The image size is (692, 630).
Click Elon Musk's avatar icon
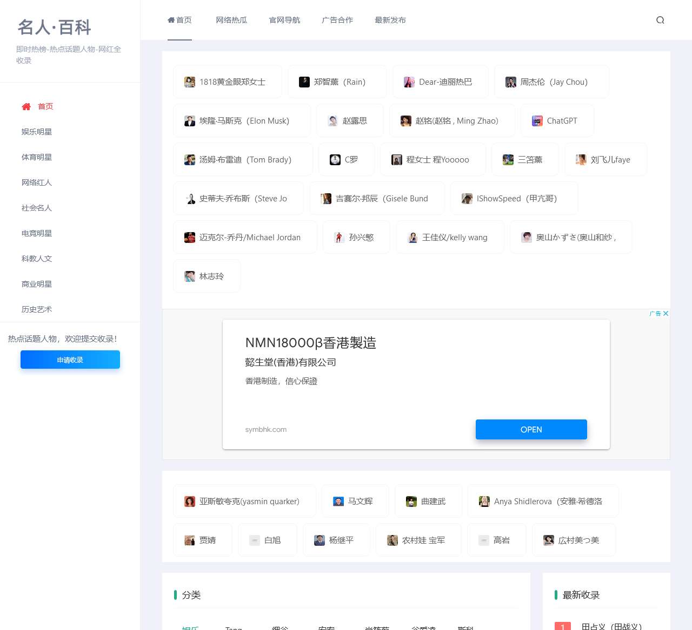coord(190,121)
